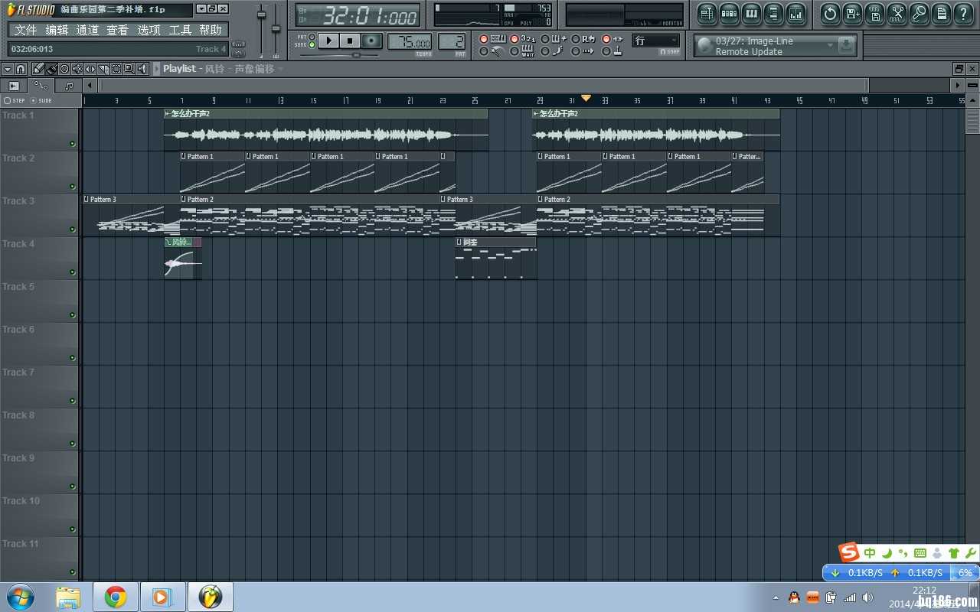Save a new project version

tap(852, 13)
